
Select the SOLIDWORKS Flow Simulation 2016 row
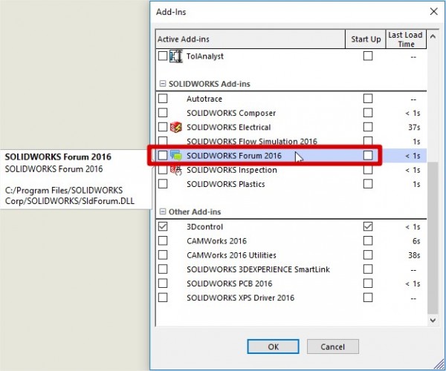tap(291, 141)
